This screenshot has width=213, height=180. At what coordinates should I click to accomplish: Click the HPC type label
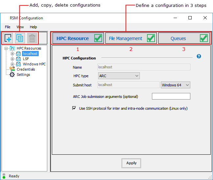[x=81, y=76]
